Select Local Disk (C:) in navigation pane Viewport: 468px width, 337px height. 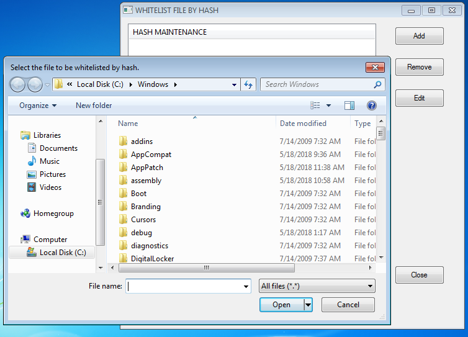[x=52, y=253]
